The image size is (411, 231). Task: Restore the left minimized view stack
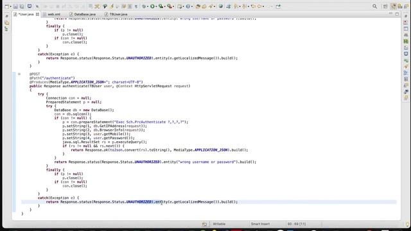[7, 16]
